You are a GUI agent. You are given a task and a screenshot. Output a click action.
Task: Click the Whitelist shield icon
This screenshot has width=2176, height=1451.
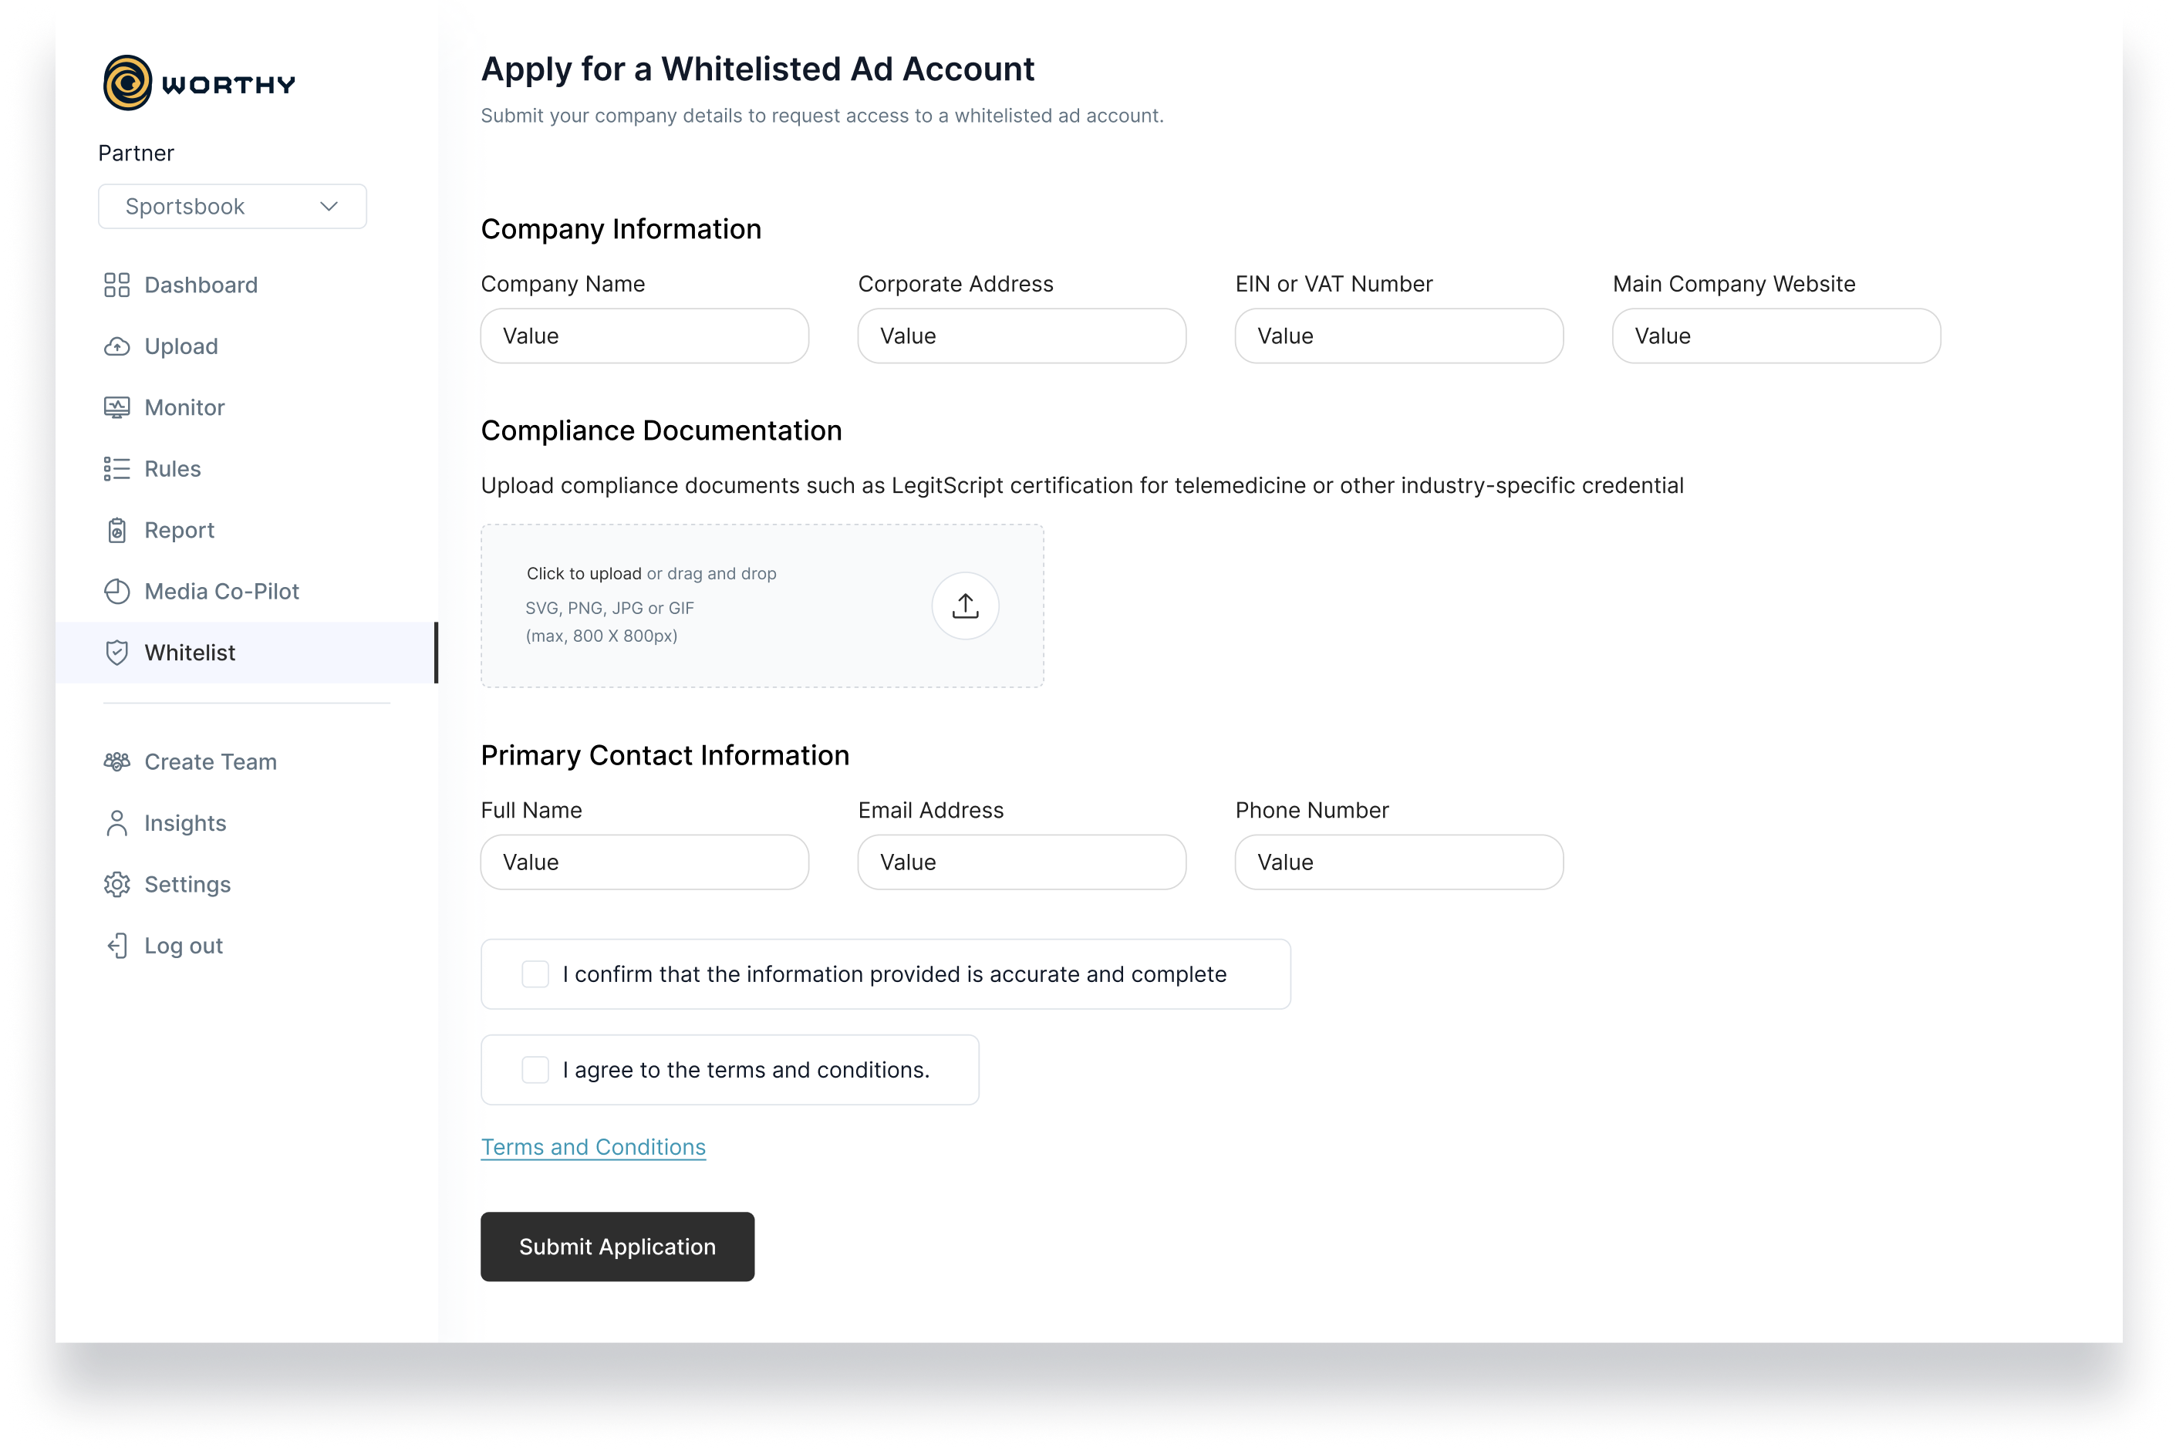coord(116,653)
